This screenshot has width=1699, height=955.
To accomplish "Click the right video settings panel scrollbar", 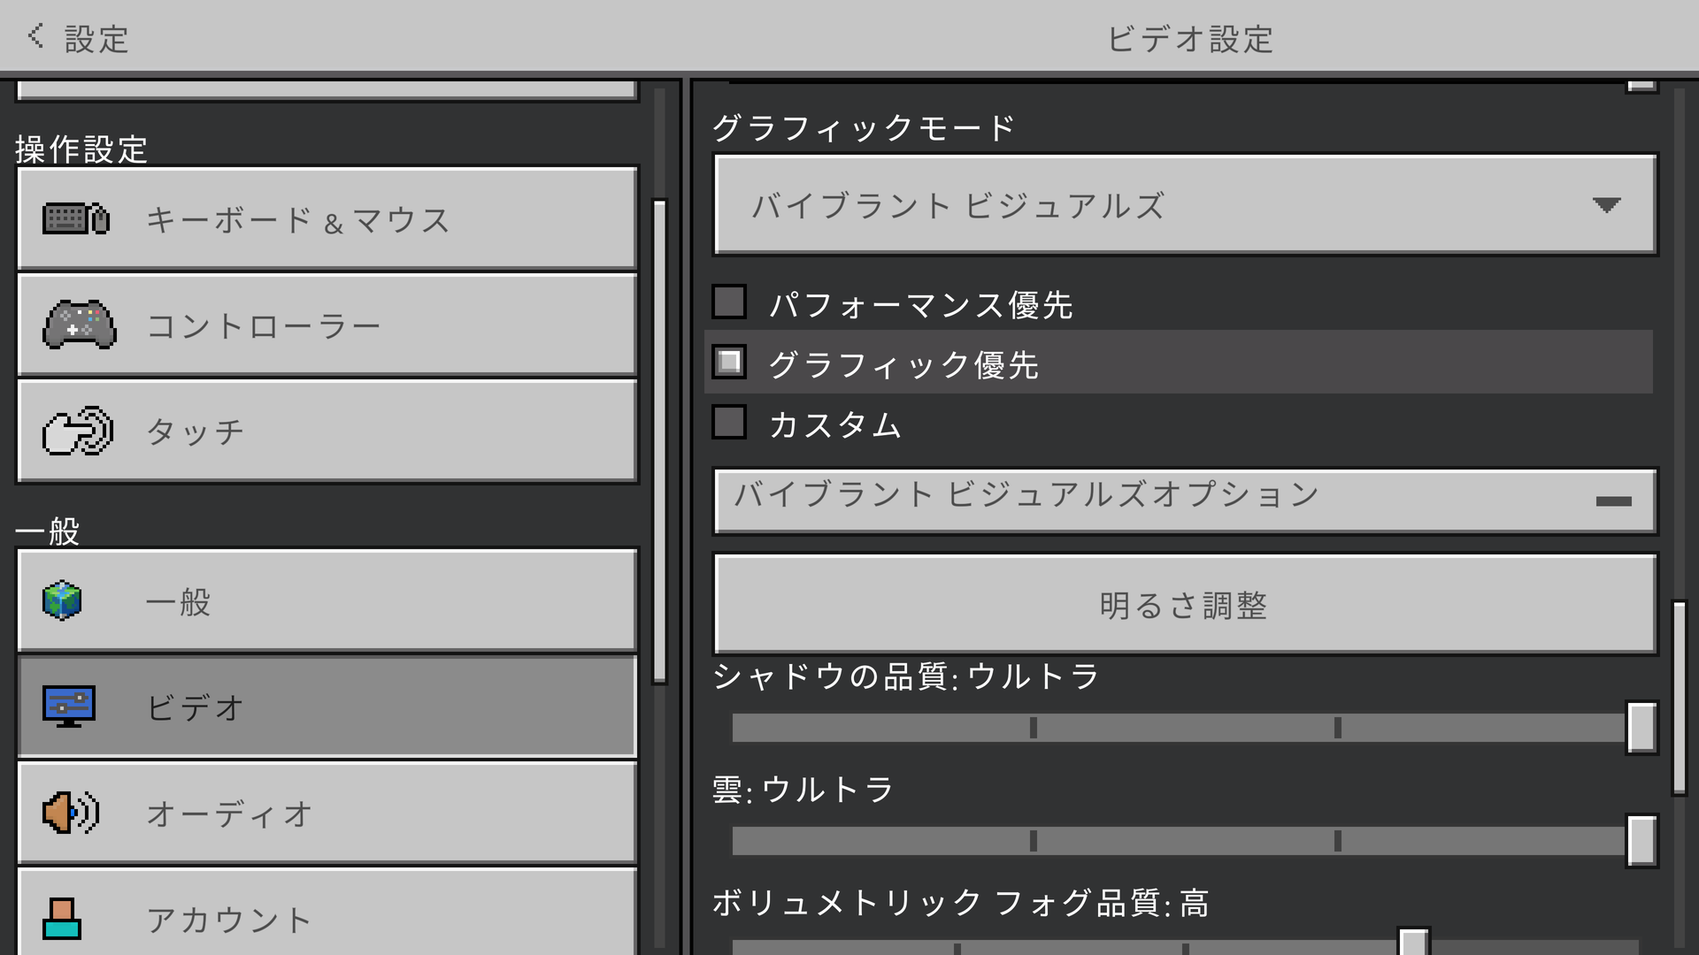I will tap(1679, 699).
